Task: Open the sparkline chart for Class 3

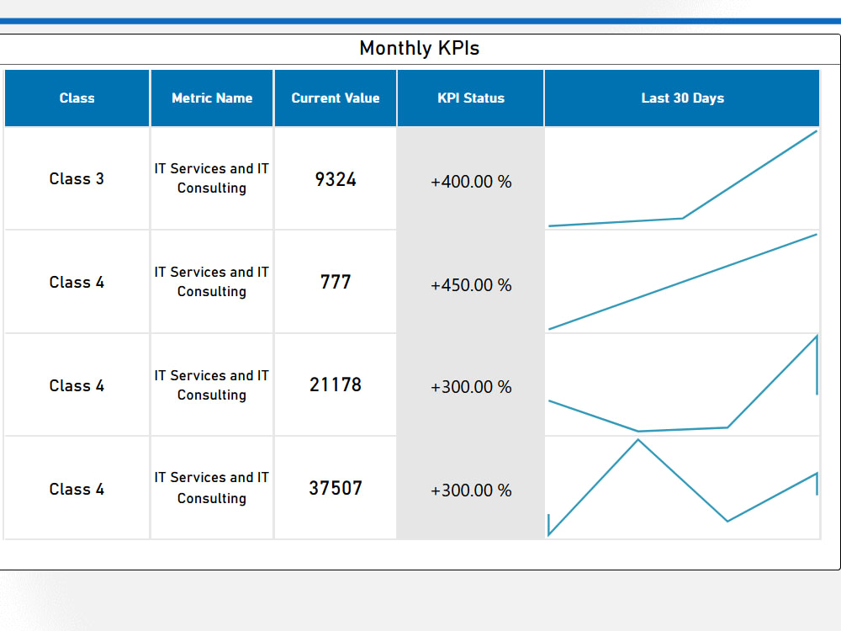Action: pos(682,178)
